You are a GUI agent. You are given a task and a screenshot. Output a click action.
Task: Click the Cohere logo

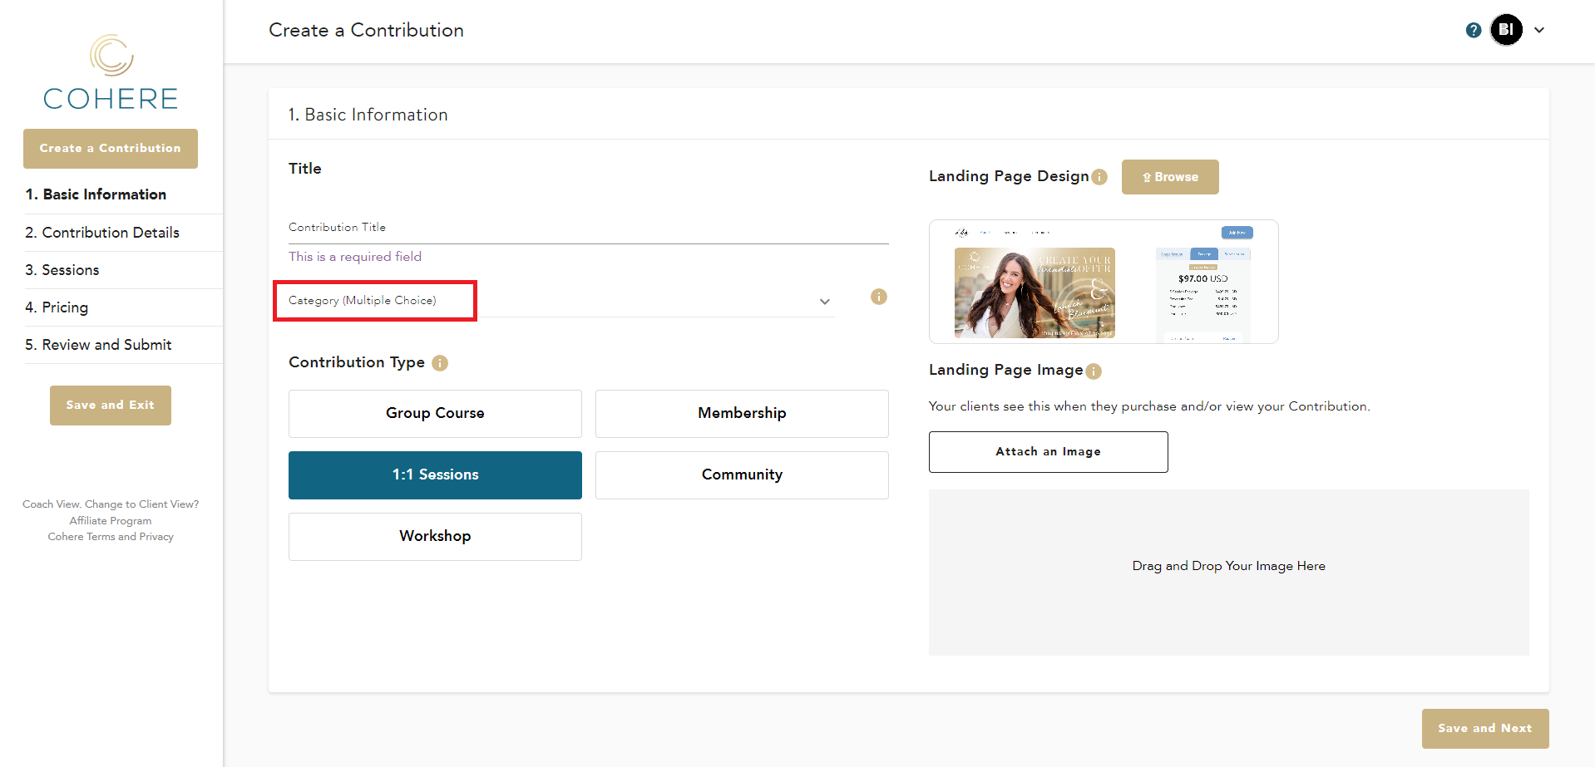click(x=111, y=73)
